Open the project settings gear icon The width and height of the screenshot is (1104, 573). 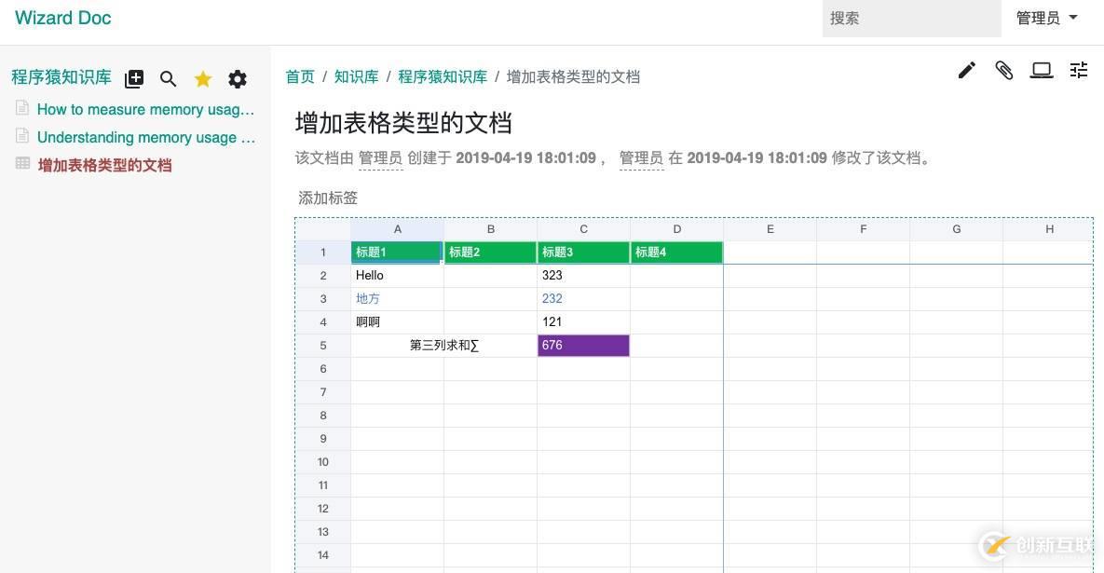tap(238, 79)
